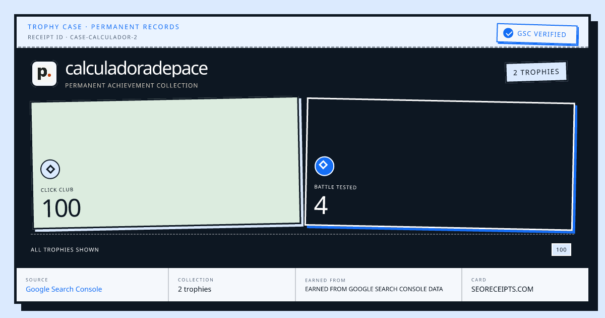Screen dimensions: 605x318
Task: Click the COLLECTION footer label
Action: [196, 280]
